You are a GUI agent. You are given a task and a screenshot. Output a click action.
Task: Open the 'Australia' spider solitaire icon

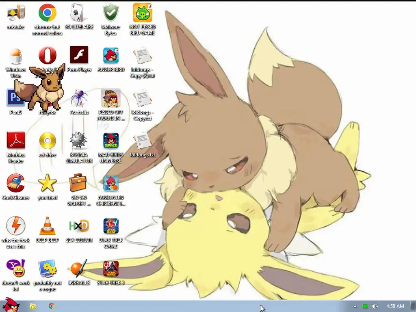(x=79, y=98)
